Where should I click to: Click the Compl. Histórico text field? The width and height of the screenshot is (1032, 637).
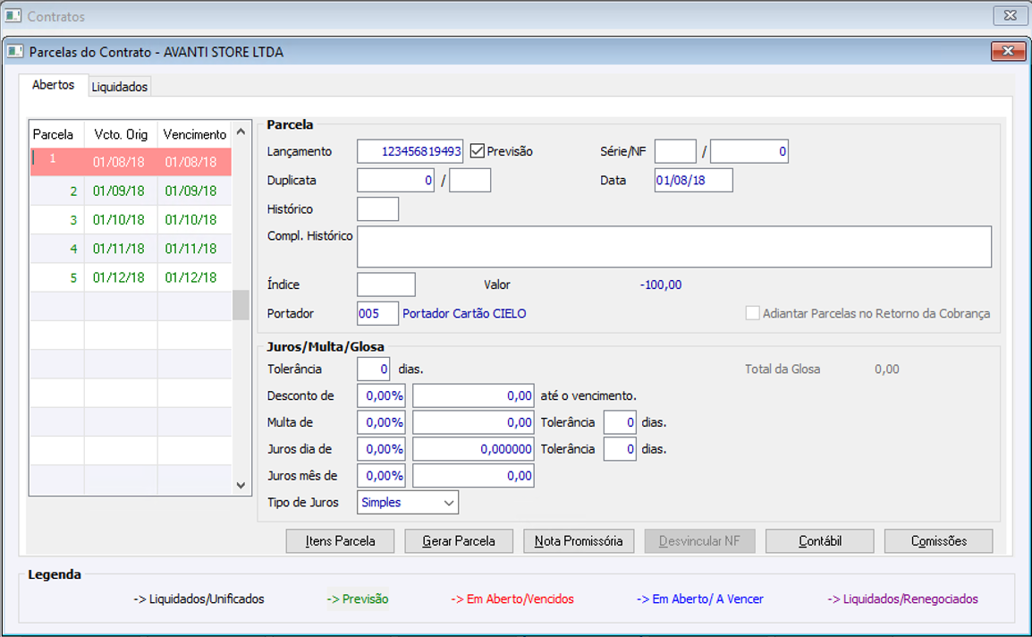673,247
